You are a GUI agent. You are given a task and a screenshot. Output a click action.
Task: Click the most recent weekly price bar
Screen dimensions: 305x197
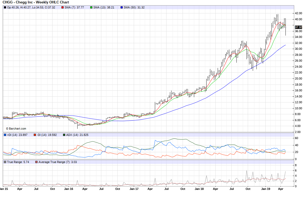(285, 27)
